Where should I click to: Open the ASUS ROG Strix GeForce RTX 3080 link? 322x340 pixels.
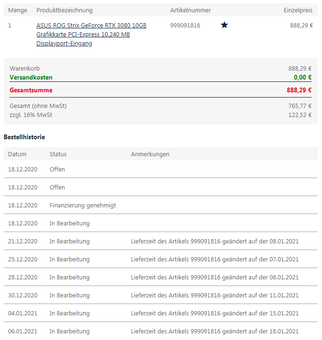91,26
